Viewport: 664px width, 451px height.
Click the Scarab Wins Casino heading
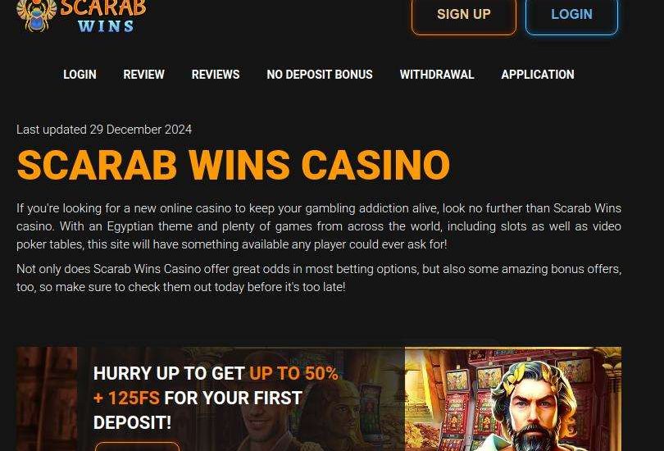234,165
